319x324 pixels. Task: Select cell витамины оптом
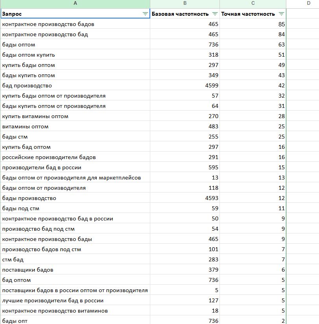[75, 126]
